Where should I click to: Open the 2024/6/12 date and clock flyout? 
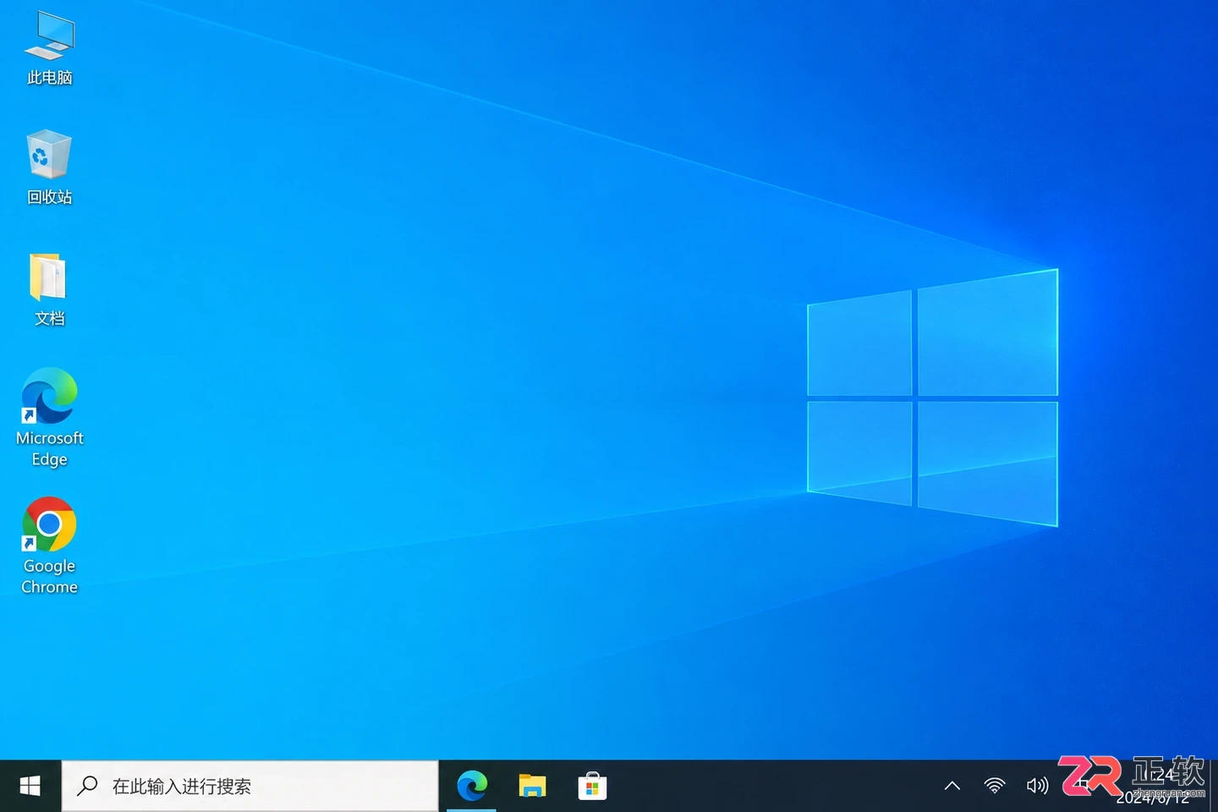point(1154,787)
